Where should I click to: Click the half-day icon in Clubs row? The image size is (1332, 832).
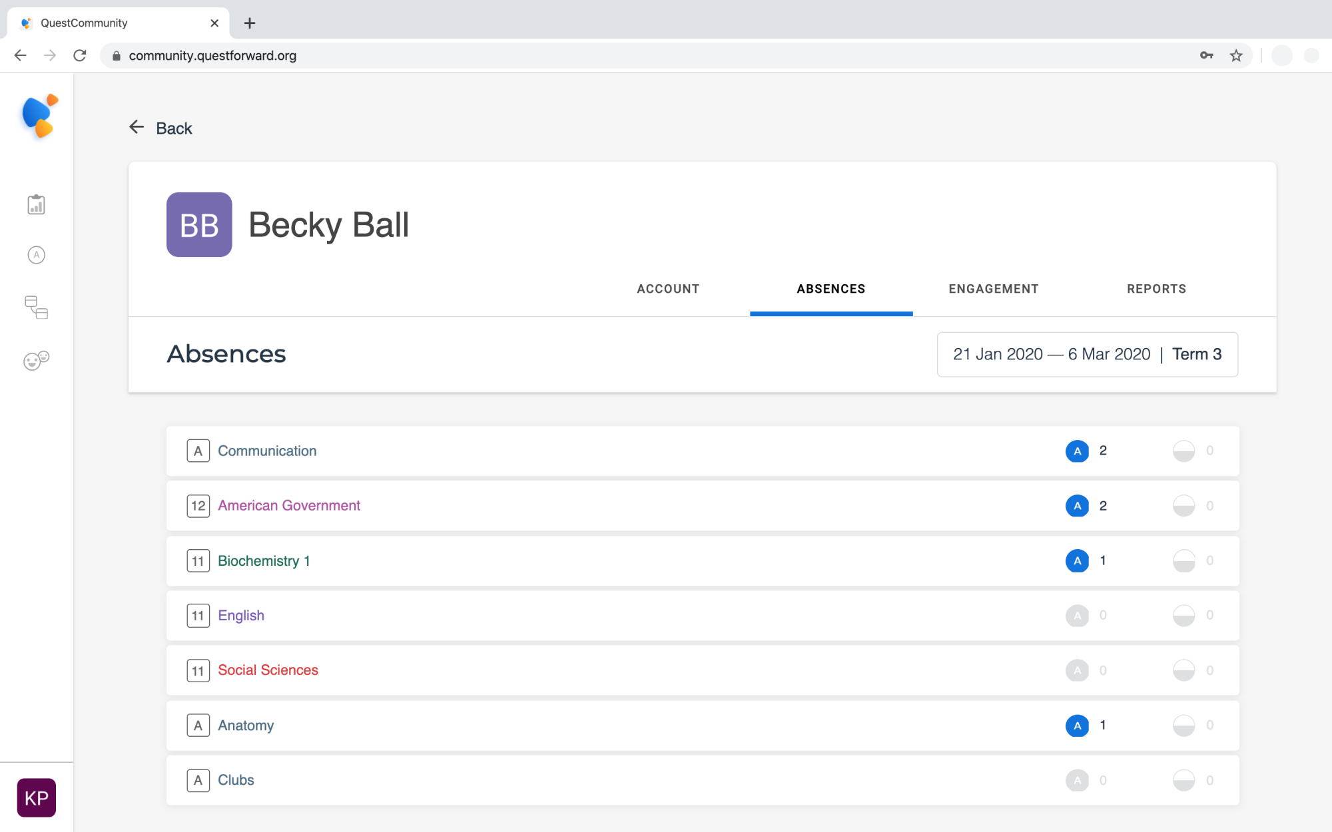point(1183,780)
